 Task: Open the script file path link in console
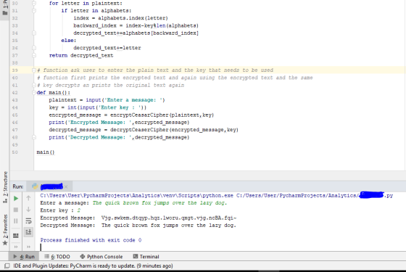(315, 195)
